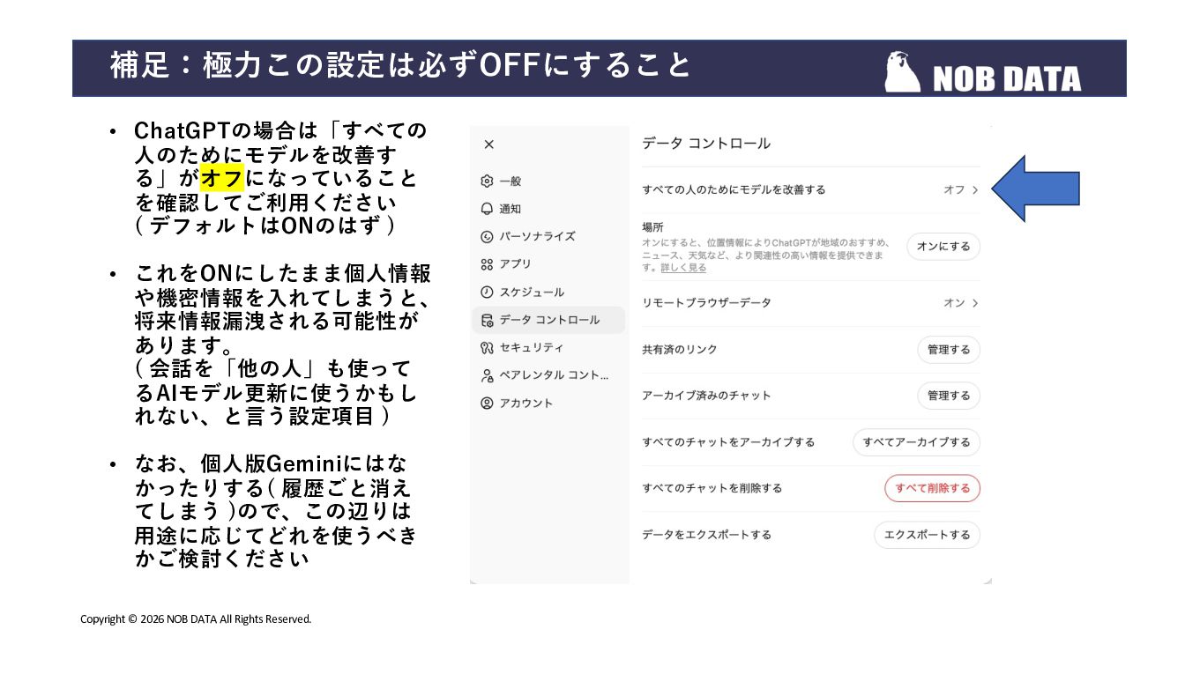Click the clock icon for スケジュール
This screenshot has height=674, width=1200.
(487, 292)
